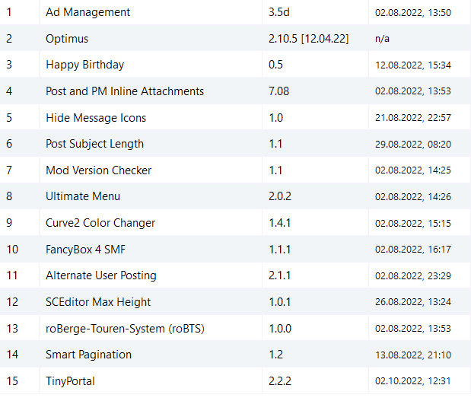Select 'roBerge-Touren-System (roBTS)' entry
471x401 pixels.
(125, 329)
